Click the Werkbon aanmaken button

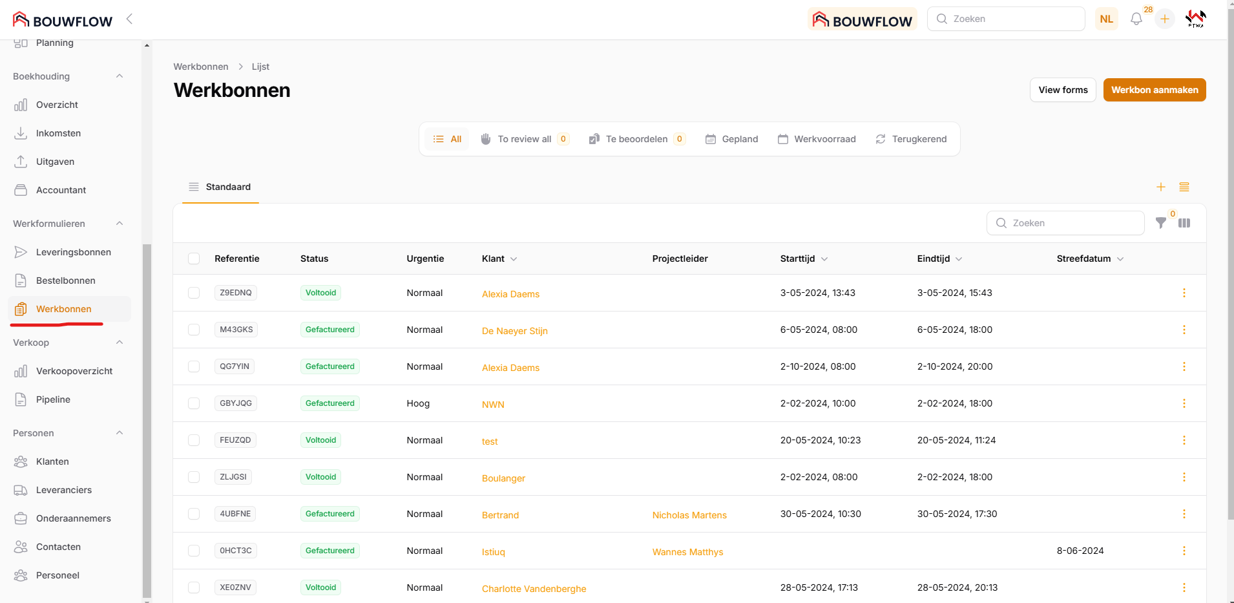(1154, 90)
